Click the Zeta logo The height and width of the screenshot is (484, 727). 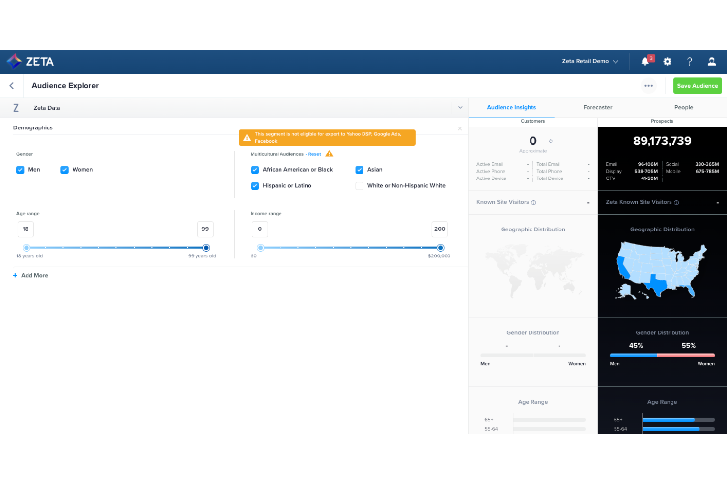[x=30, y=62]
